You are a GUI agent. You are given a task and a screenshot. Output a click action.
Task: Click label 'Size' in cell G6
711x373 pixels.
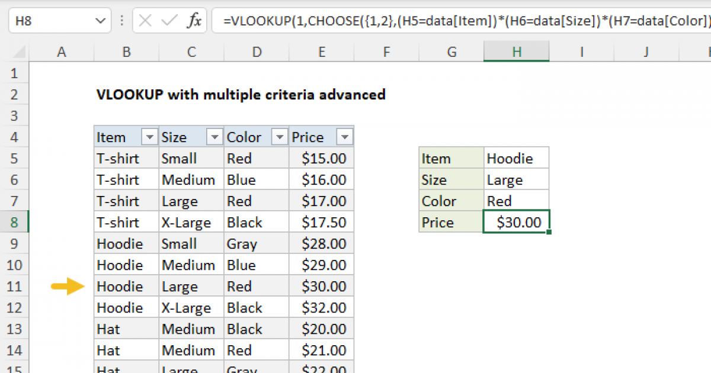pos(452,180)
